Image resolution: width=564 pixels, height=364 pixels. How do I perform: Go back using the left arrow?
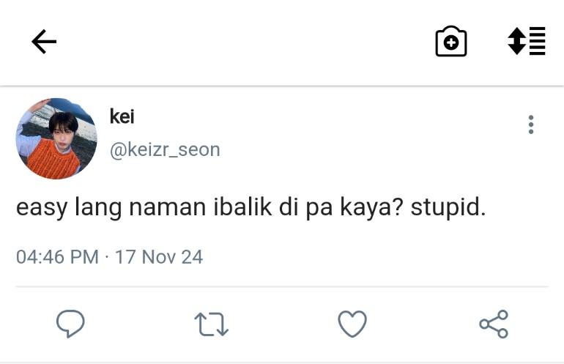(x=44, y=42)
